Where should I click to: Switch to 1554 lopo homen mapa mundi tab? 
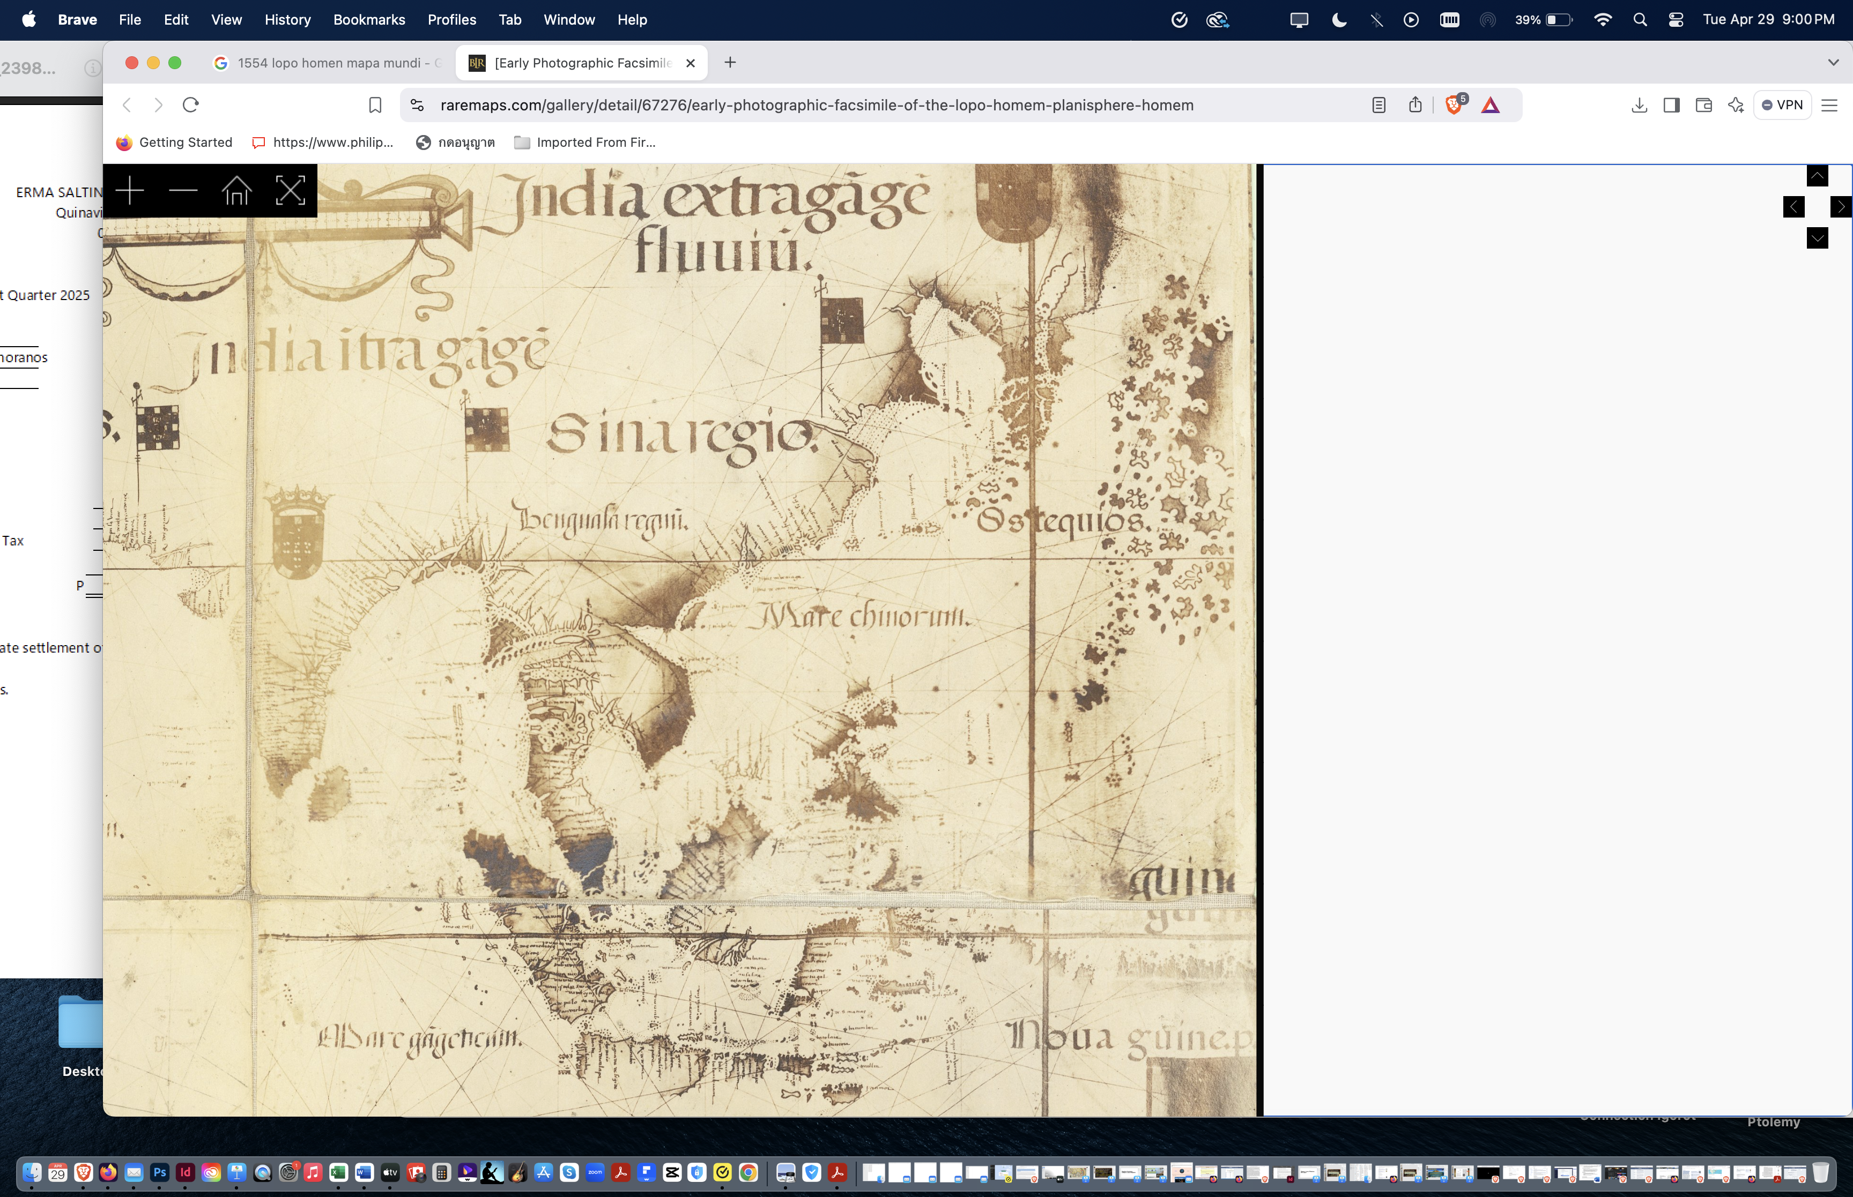pos(329,63)
